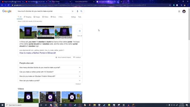Image resolution: width=190 pixels, height=107 pixels.
Task: Open Settings gear on taskbar
Action: point(123,105)
